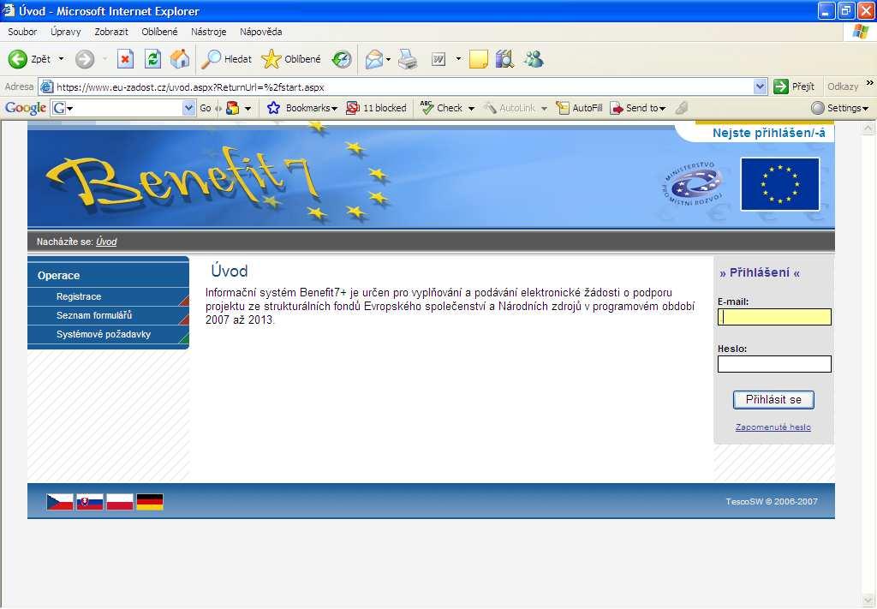This screenshot has width=877, height=609.
Task: Click the Google toolbar Go button
Action: (206, 108)
